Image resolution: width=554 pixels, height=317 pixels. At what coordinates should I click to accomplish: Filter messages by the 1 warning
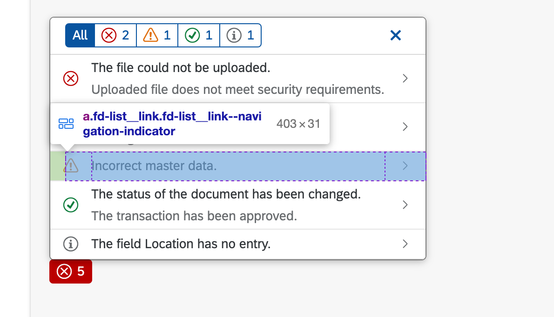coord(157,35)
